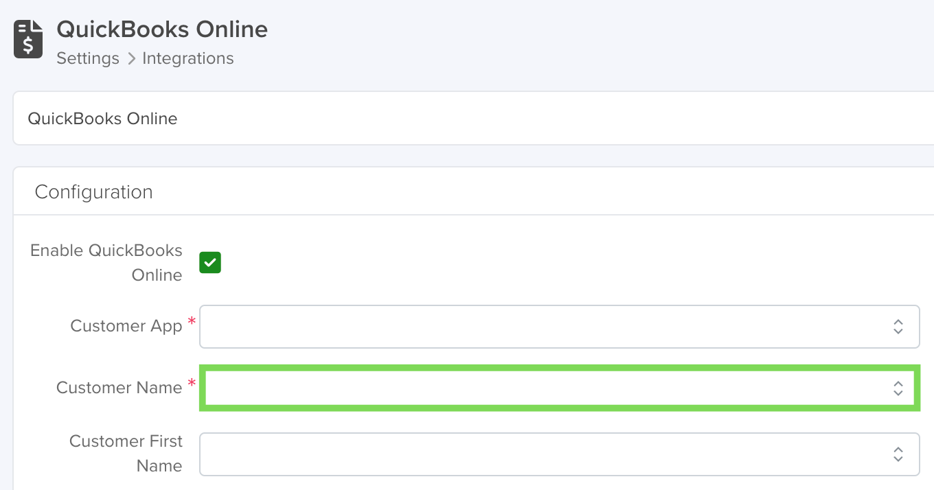This screenshot has height=490, width=934.
Task: Click the red asterisk beside Customer App
Action: (192, 321)
